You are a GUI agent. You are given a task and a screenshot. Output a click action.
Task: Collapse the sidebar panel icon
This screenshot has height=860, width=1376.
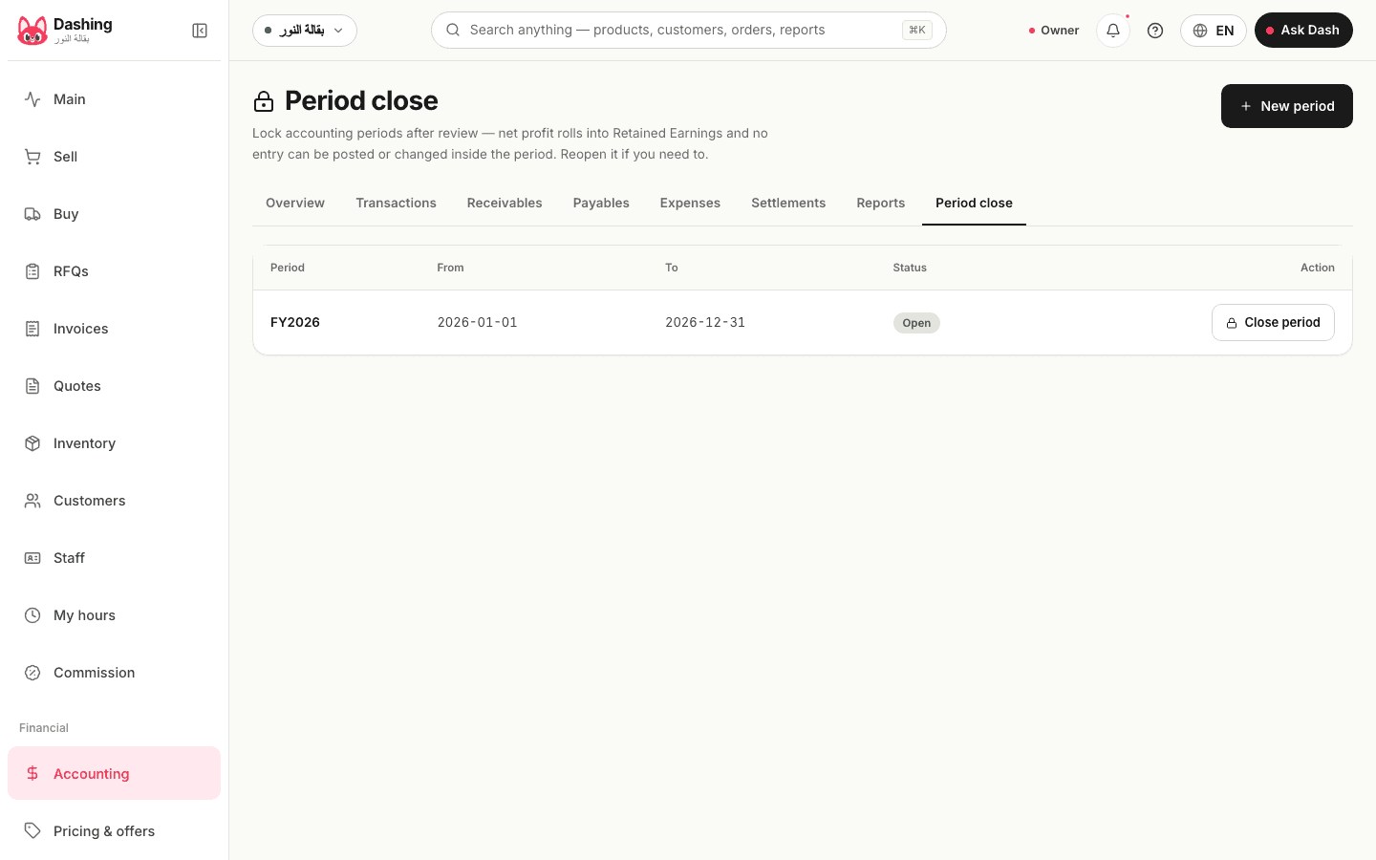200,31
